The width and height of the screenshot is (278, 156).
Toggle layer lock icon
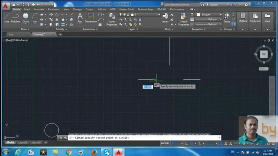pos(128,15)
